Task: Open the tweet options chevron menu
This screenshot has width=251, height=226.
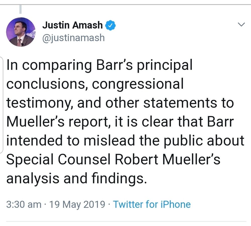Action: [x=241, y=25]
